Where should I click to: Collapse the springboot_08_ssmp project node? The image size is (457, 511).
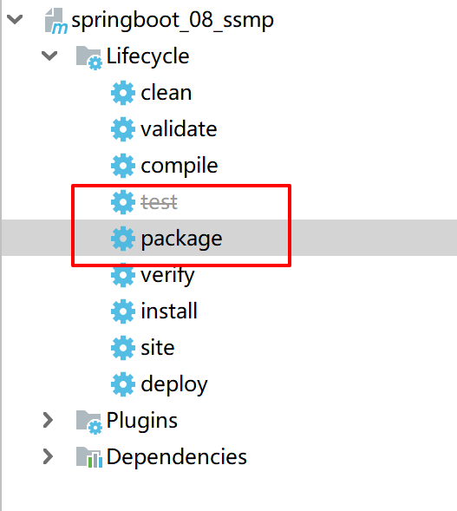tap(15, 19)
